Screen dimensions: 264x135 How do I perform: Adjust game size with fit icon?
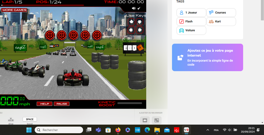click(x=145, y=120)
